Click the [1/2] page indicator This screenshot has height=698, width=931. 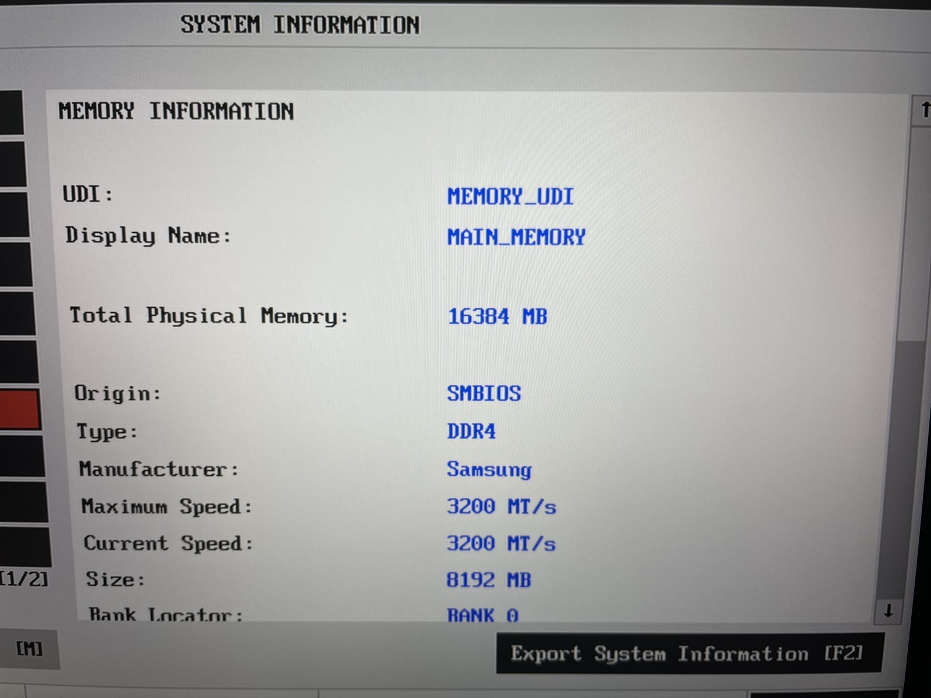click(24, 579)
